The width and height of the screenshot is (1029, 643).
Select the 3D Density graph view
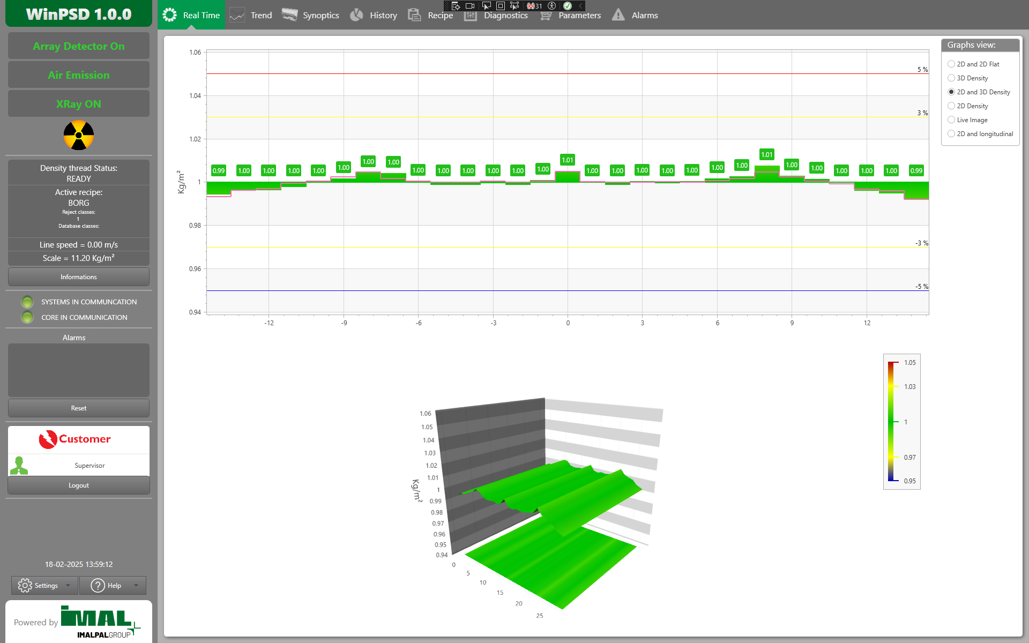(x=951, y=78)
